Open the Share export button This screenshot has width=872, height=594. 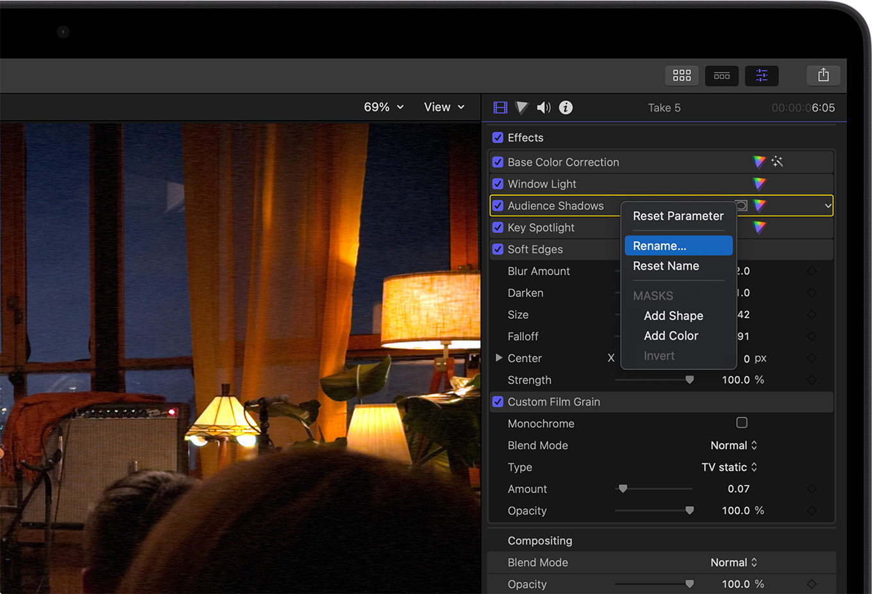coord(823,76)
